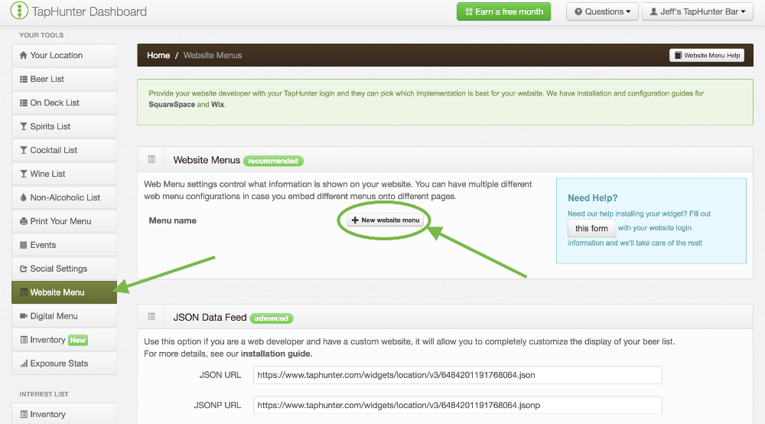Click the JSONP URL field

click(x=457, y=405)
